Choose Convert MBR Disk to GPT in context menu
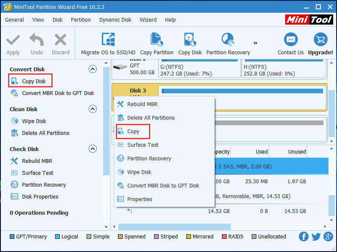Viewport: 337px width, 252px height. (x=164, y=186)
